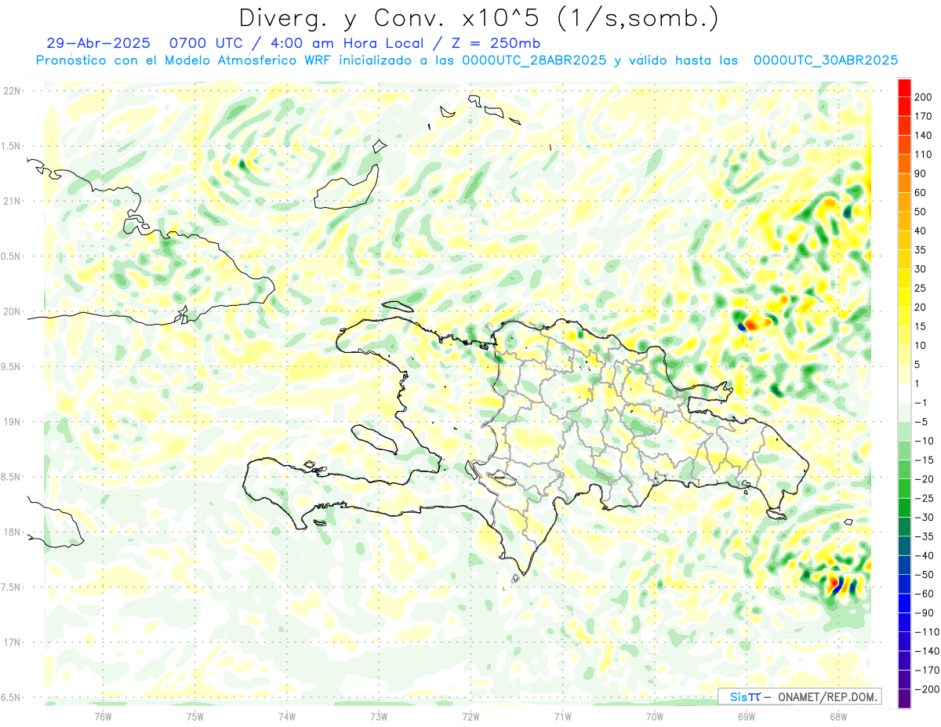Click the colorbar value '140'
This screenshot has width=941, height=727.
point(924,136)
